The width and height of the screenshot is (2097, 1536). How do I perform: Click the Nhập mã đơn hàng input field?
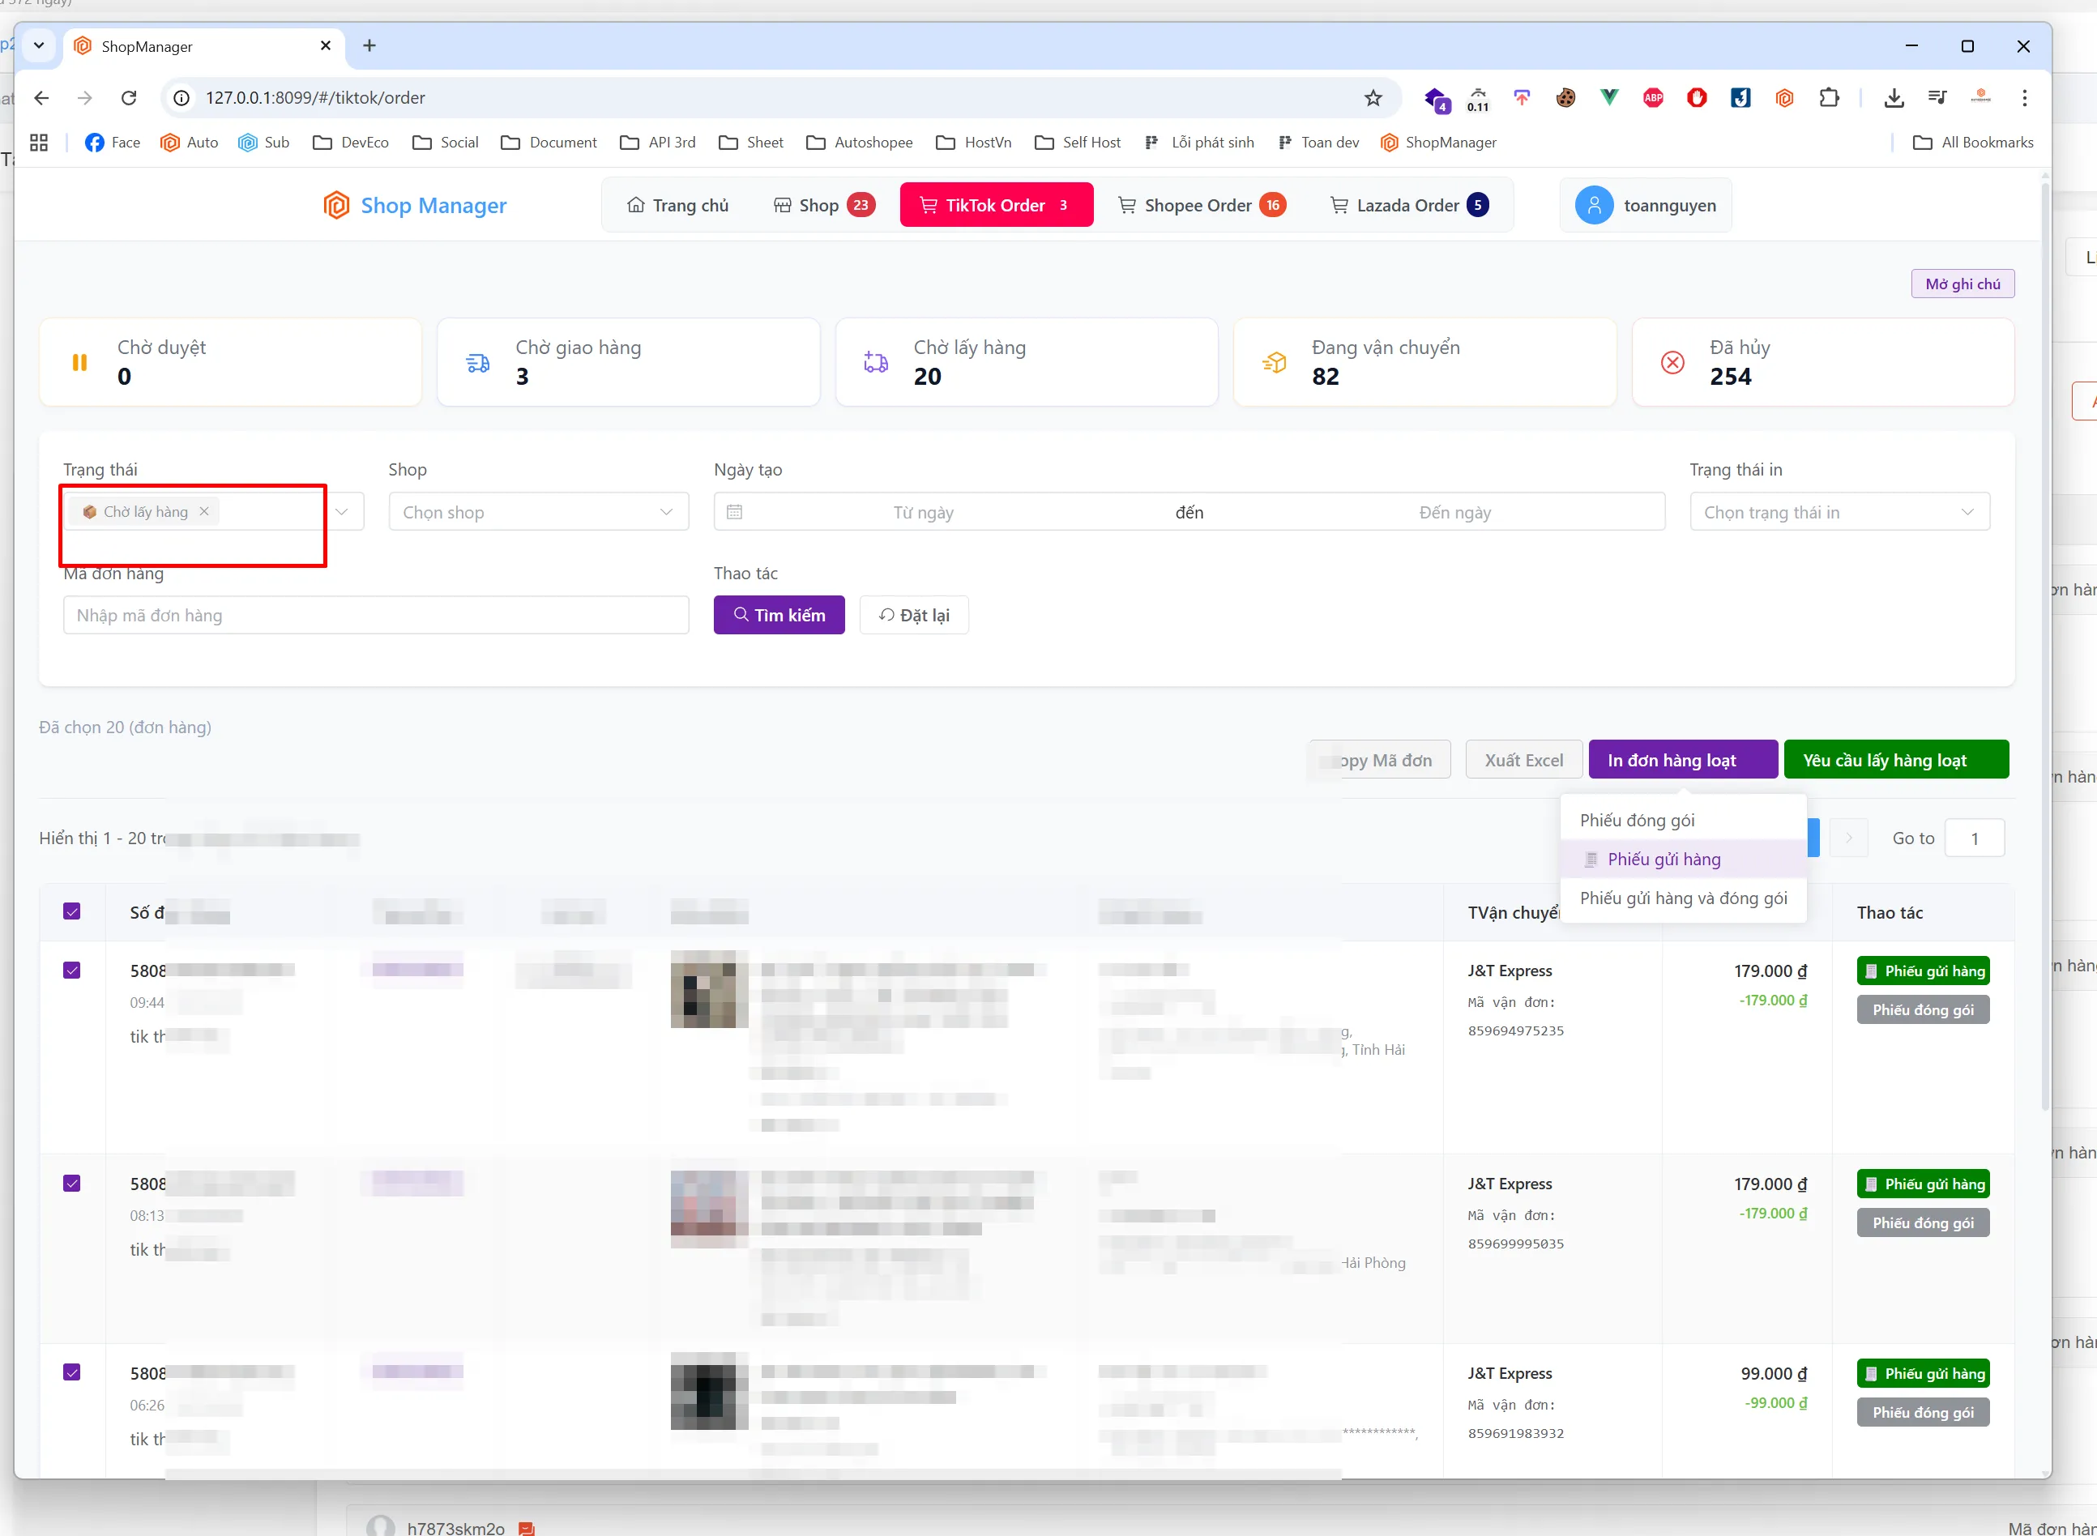click(376, 615)
